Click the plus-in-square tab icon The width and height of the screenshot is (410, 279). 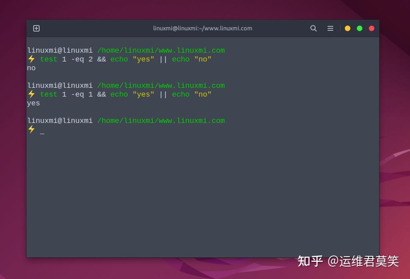tap(36, 28)
